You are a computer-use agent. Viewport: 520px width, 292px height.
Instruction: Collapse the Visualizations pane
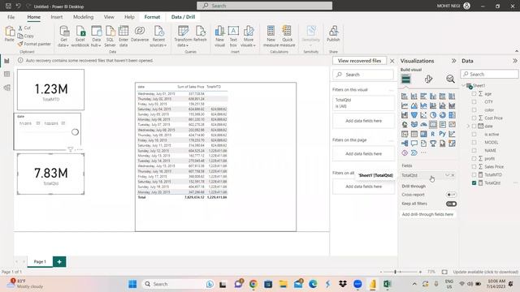coord(453,61)
